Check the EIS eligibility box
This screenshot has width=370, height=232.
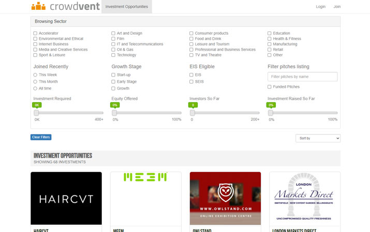(191, 75)
